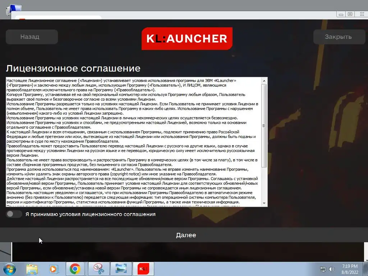This screenshot has width=368, height=276.
Task: Open the volume speaker tray icon
Action: [332, 269]
